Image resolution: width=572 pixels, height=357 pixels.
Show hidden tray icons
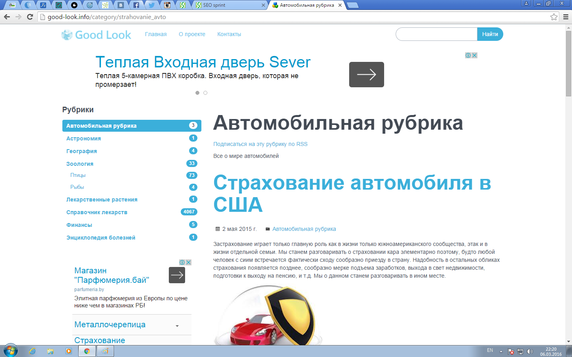tap(501, 351)
